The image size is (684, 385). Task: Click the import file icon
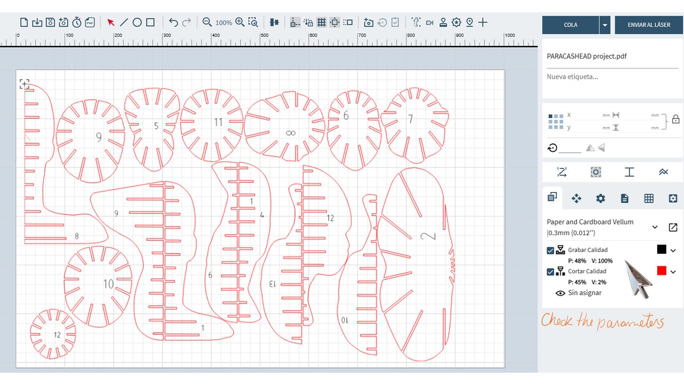[x=37, y=22]
